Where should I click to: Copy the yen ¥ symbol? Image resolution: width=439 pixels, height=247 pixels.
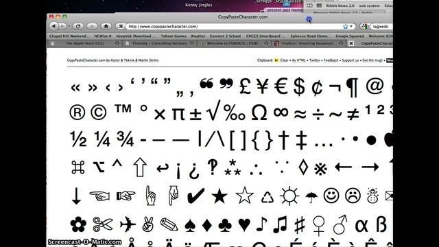coord(263,86)
